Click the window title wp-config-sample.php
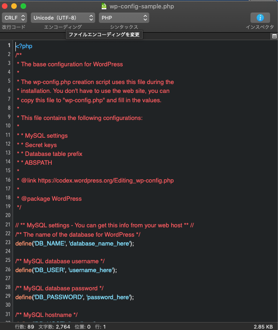278x330 pixels. pos(142,7)
